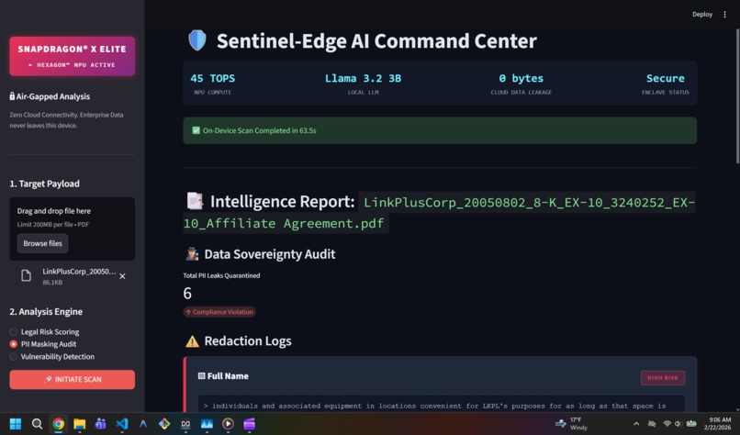Open the three-dot main menu

pyautogui.click(x=725, y=14)
